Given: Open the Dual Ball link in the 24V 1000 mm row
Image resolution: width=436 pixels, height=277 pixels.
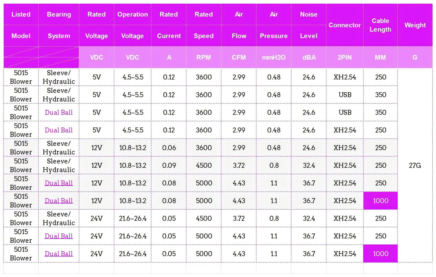Looking at the screenshot, I should tap(59, 254).
